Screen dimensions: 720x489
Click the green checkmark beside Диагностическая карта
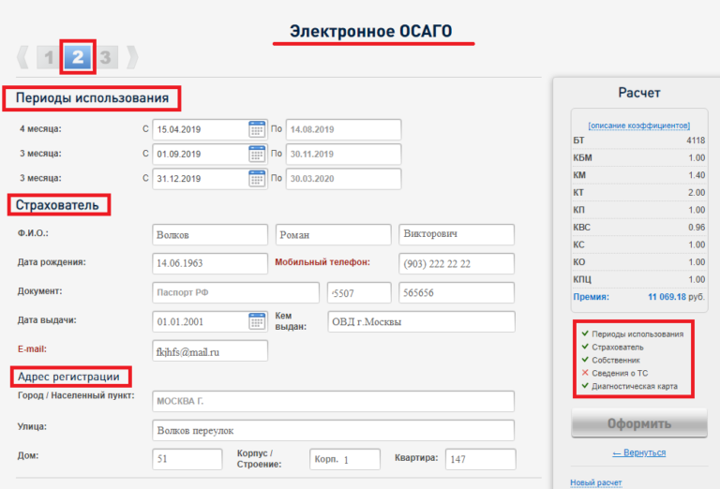(x=585, y=386)
